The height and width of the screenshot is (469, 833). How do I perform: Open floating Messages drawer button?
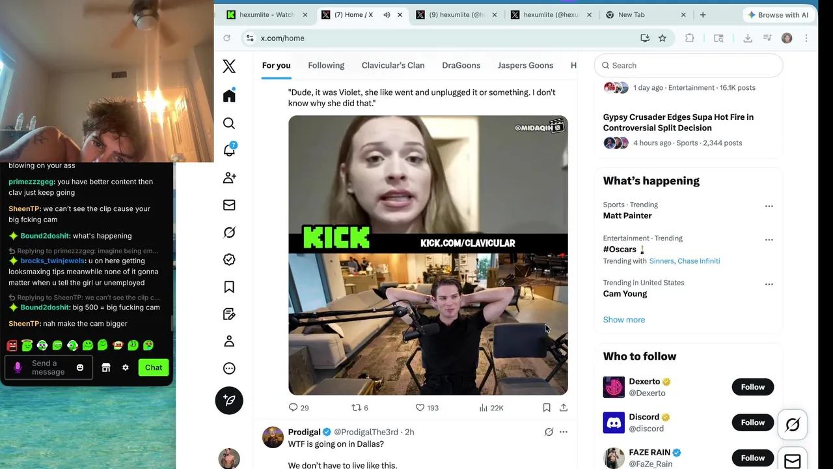pyautogui.click(x=793, y=460)
